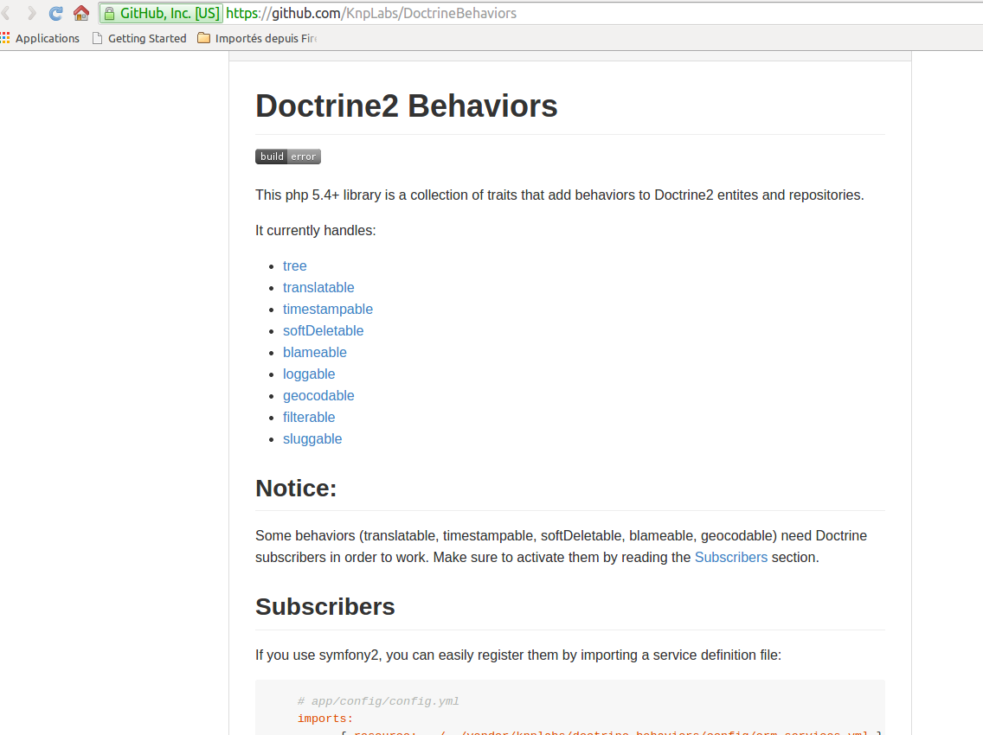The height and width of the screenshot is (735, 983).
Task: Open the filterable behavior link
Action: pyautogui.click(x=309, y=418)
